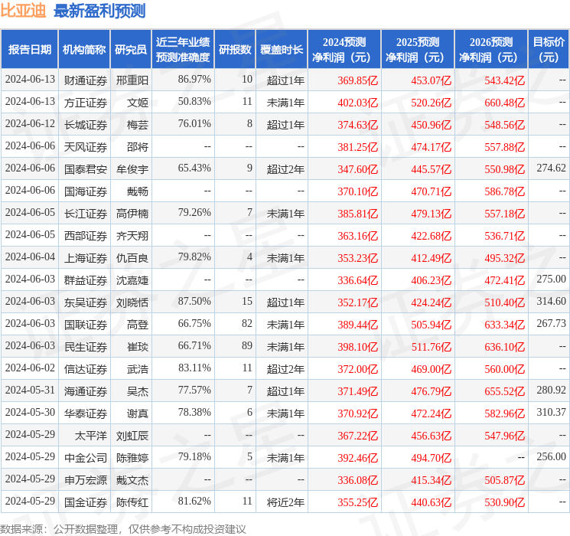Click the 方正证券 institution cell
The image size is (570, 536).
86,103
